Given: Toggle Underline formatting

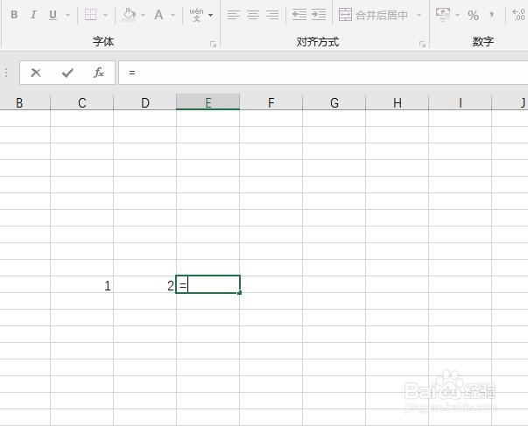Looking at the screenshot, I should [x=53, y=15].
